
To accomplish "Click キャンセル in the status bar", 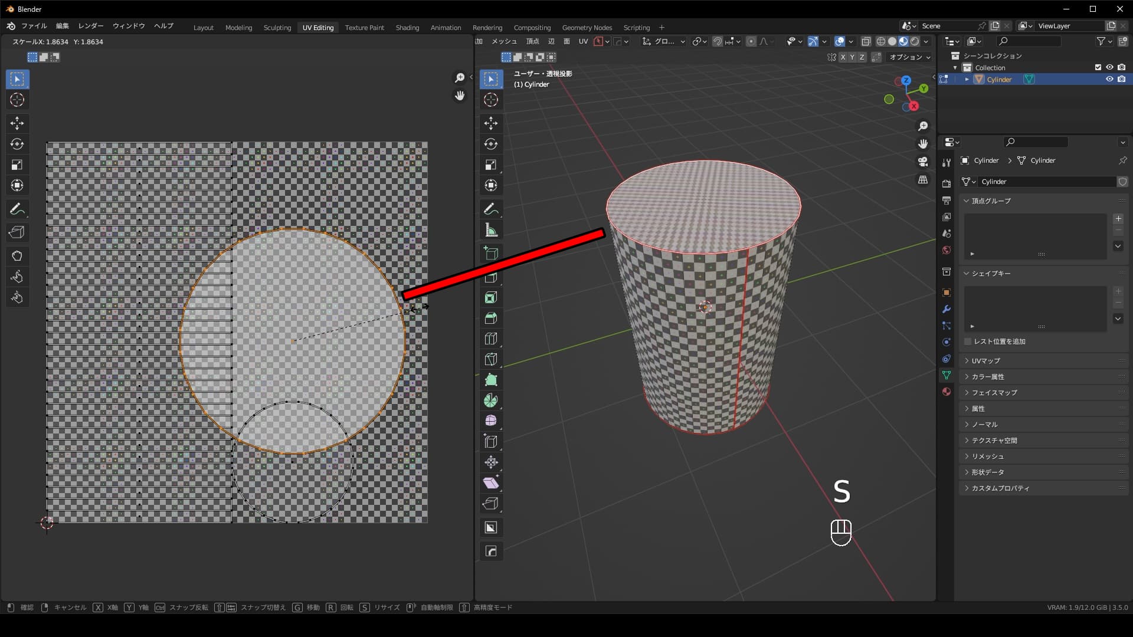I will tap(70, 607).
